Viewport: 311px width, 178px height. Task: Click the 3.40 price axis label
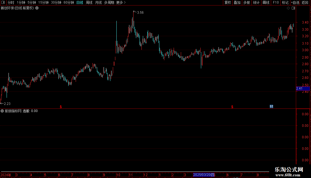click(x=305, y=22)
